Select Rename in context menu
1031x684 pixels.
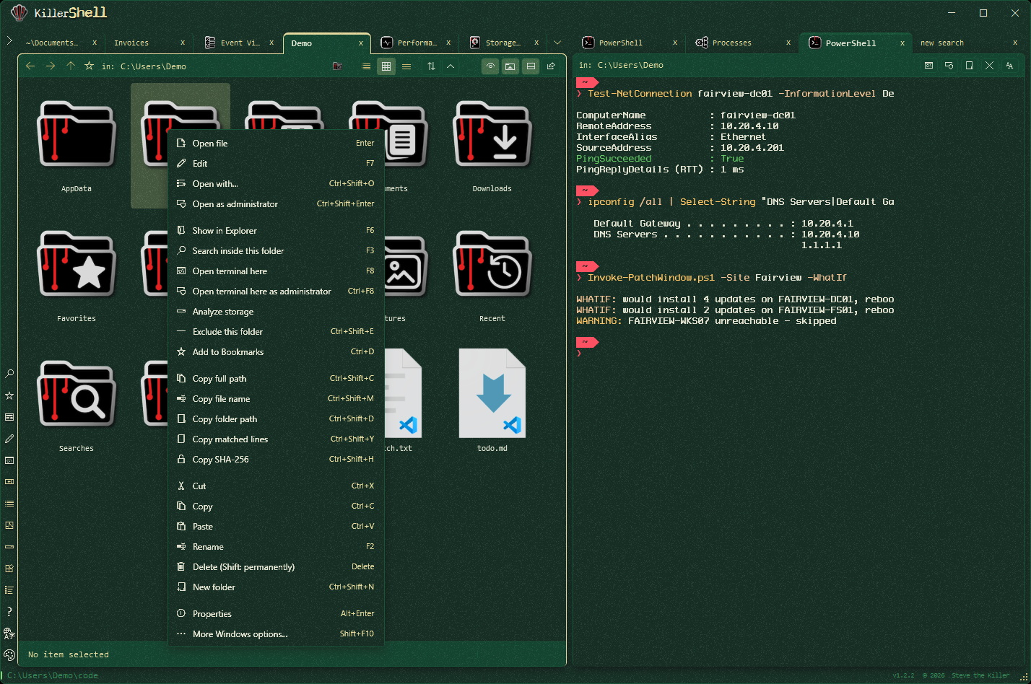click(276, 546)
